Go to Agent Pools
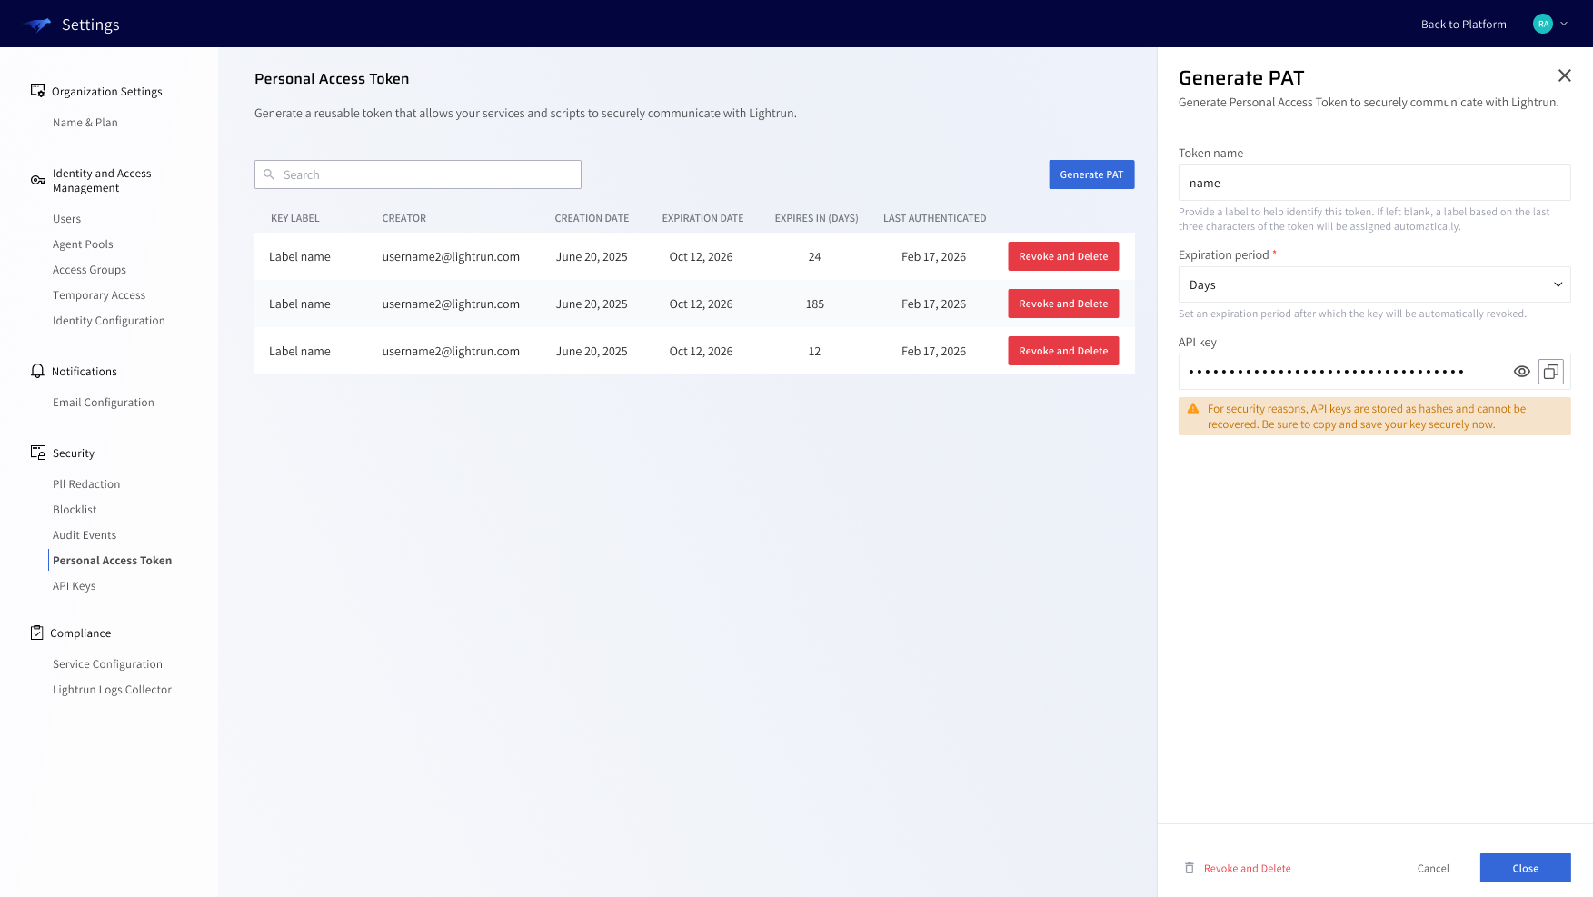The width and height of the screenshot is (1593, 897). coord(83,244)
